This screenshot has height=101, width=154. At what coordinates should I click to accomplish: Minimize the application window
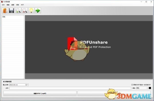[x=141, y=2]
